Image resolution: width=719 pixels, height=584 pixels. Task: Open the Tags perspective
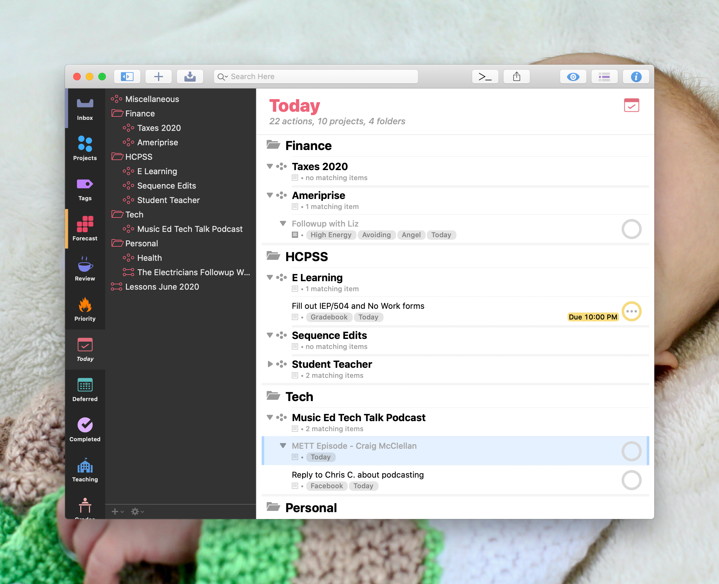(x=85, y=189)
